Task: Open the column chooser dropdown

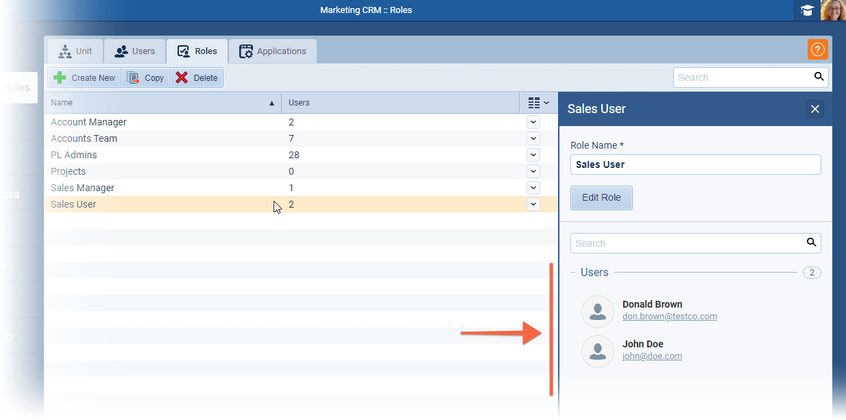Action: click(538, 103)
